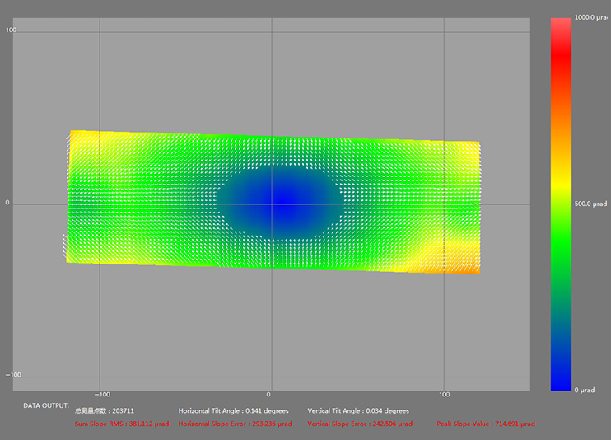Click the Sum Slope RMS value readout
611x440 pixels.
pos(122,424)
